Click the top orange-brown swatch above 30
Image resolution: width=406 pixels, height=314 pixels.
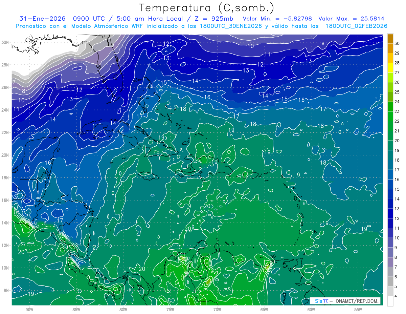(390, 39)
